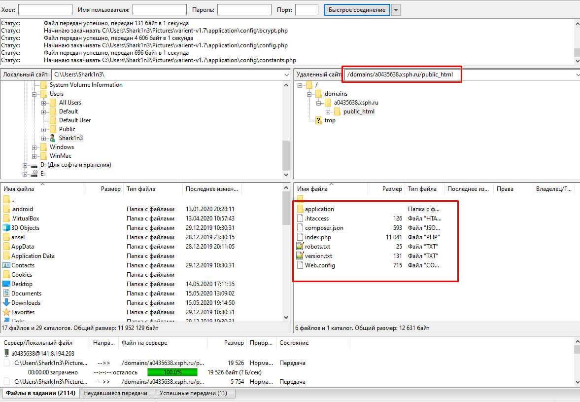Click the Быстрое соединение button

(357, 10)
